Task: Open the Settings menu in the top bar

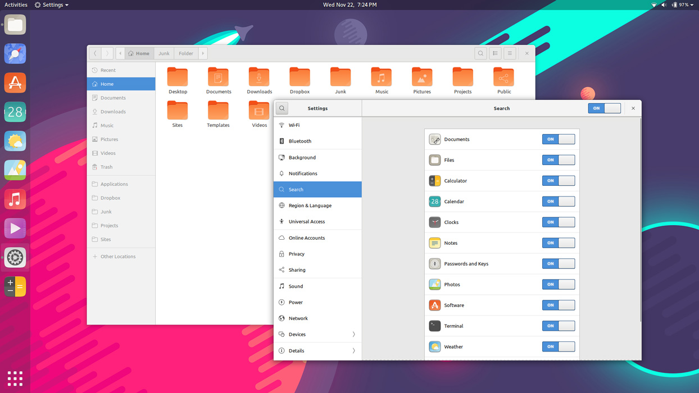Action: 51,4
